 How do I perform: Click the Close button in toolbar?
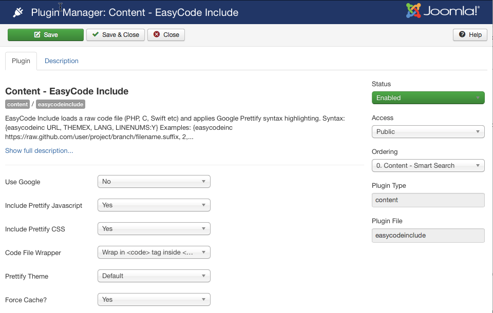pos(166,35)
